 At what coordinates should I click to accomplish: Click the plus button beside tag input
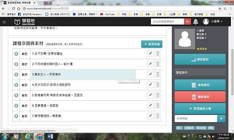pyautogui.click(x=221, y=119)
